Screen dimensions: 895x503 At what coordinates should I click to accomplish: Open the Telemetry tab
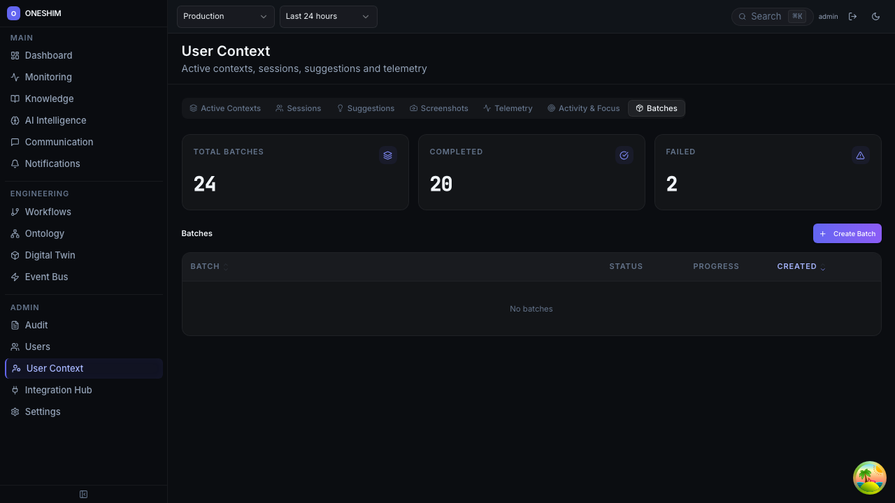508,108
